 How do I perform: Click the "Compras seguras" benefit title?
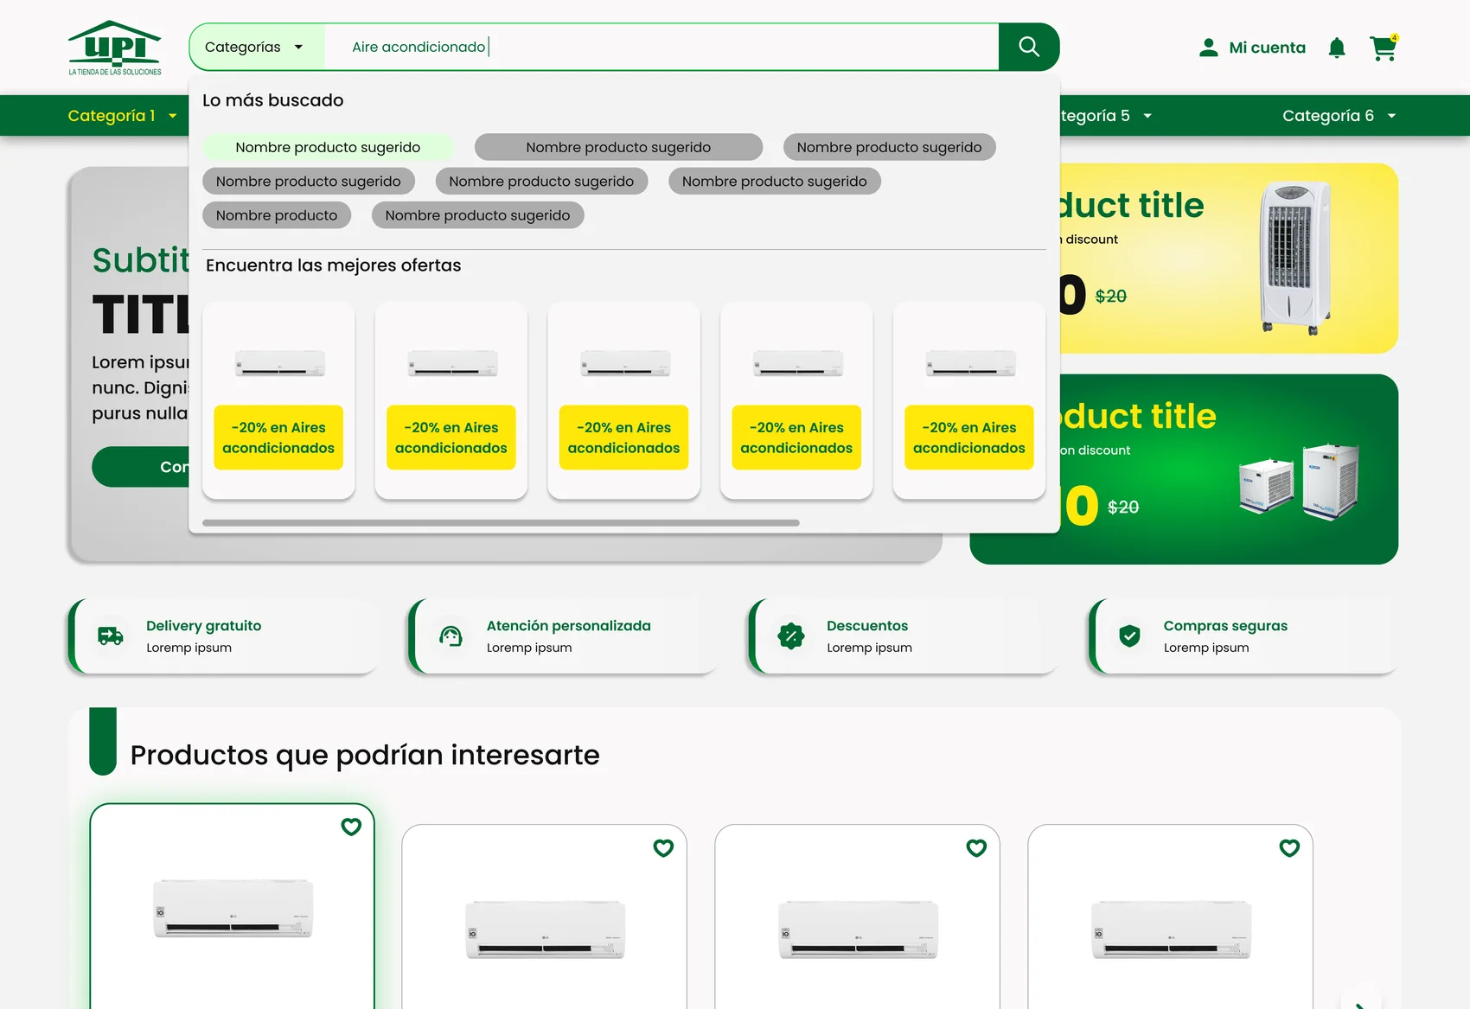tap(1225, 626)
